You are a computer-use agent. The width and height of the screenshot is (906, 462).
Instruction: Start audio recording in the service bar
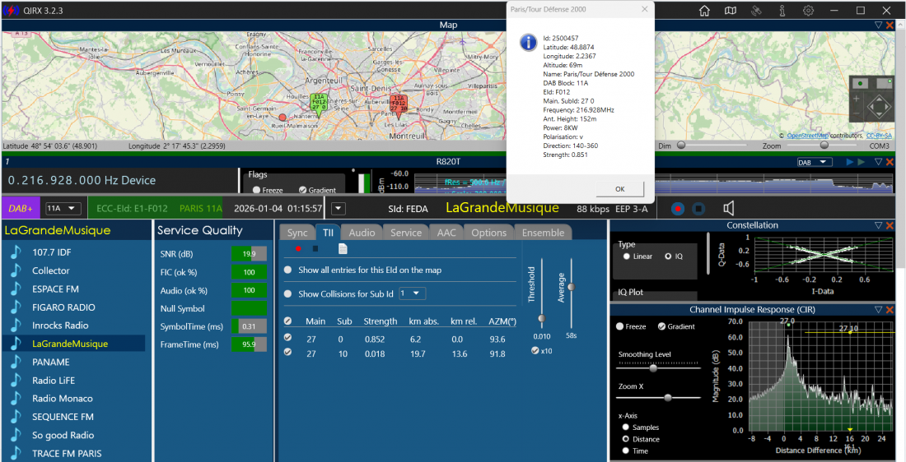pyautogui.click(x=679, y=209)
